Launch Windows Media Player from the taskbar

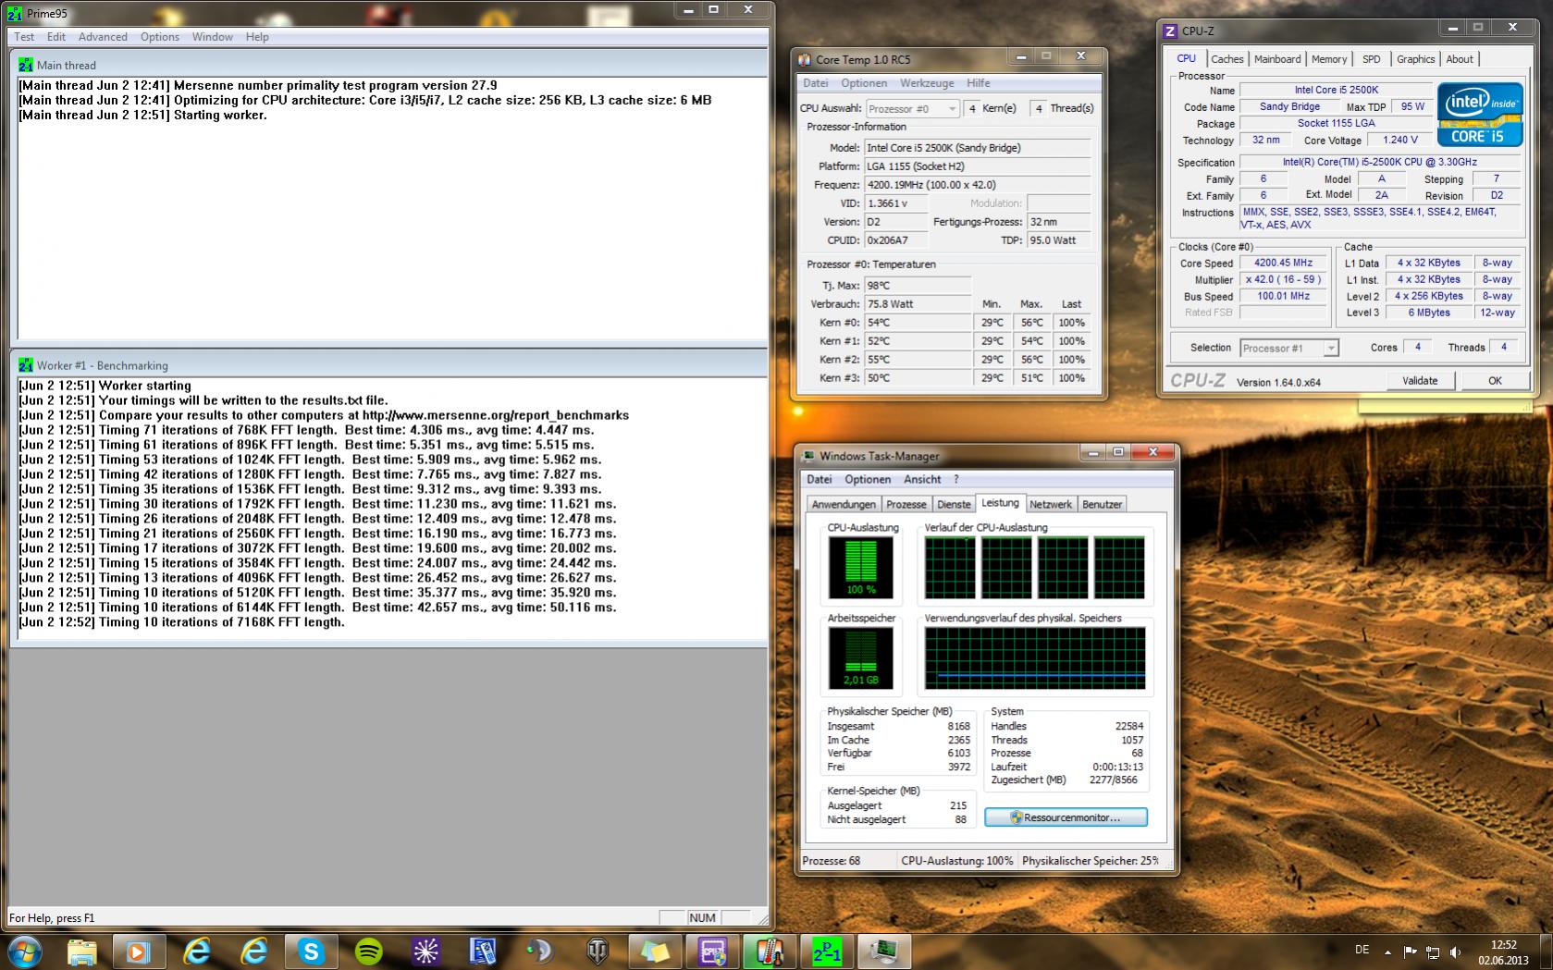click(139, 952)
